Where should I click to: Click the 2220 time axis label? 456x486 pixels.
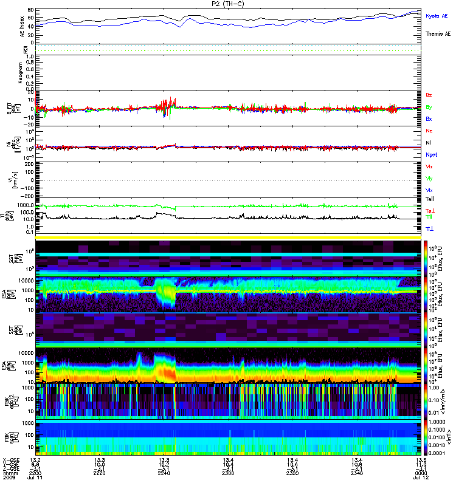coord(99,473)
